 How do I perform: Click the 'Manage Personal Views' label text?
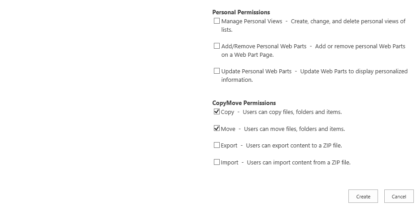[252, 21]
